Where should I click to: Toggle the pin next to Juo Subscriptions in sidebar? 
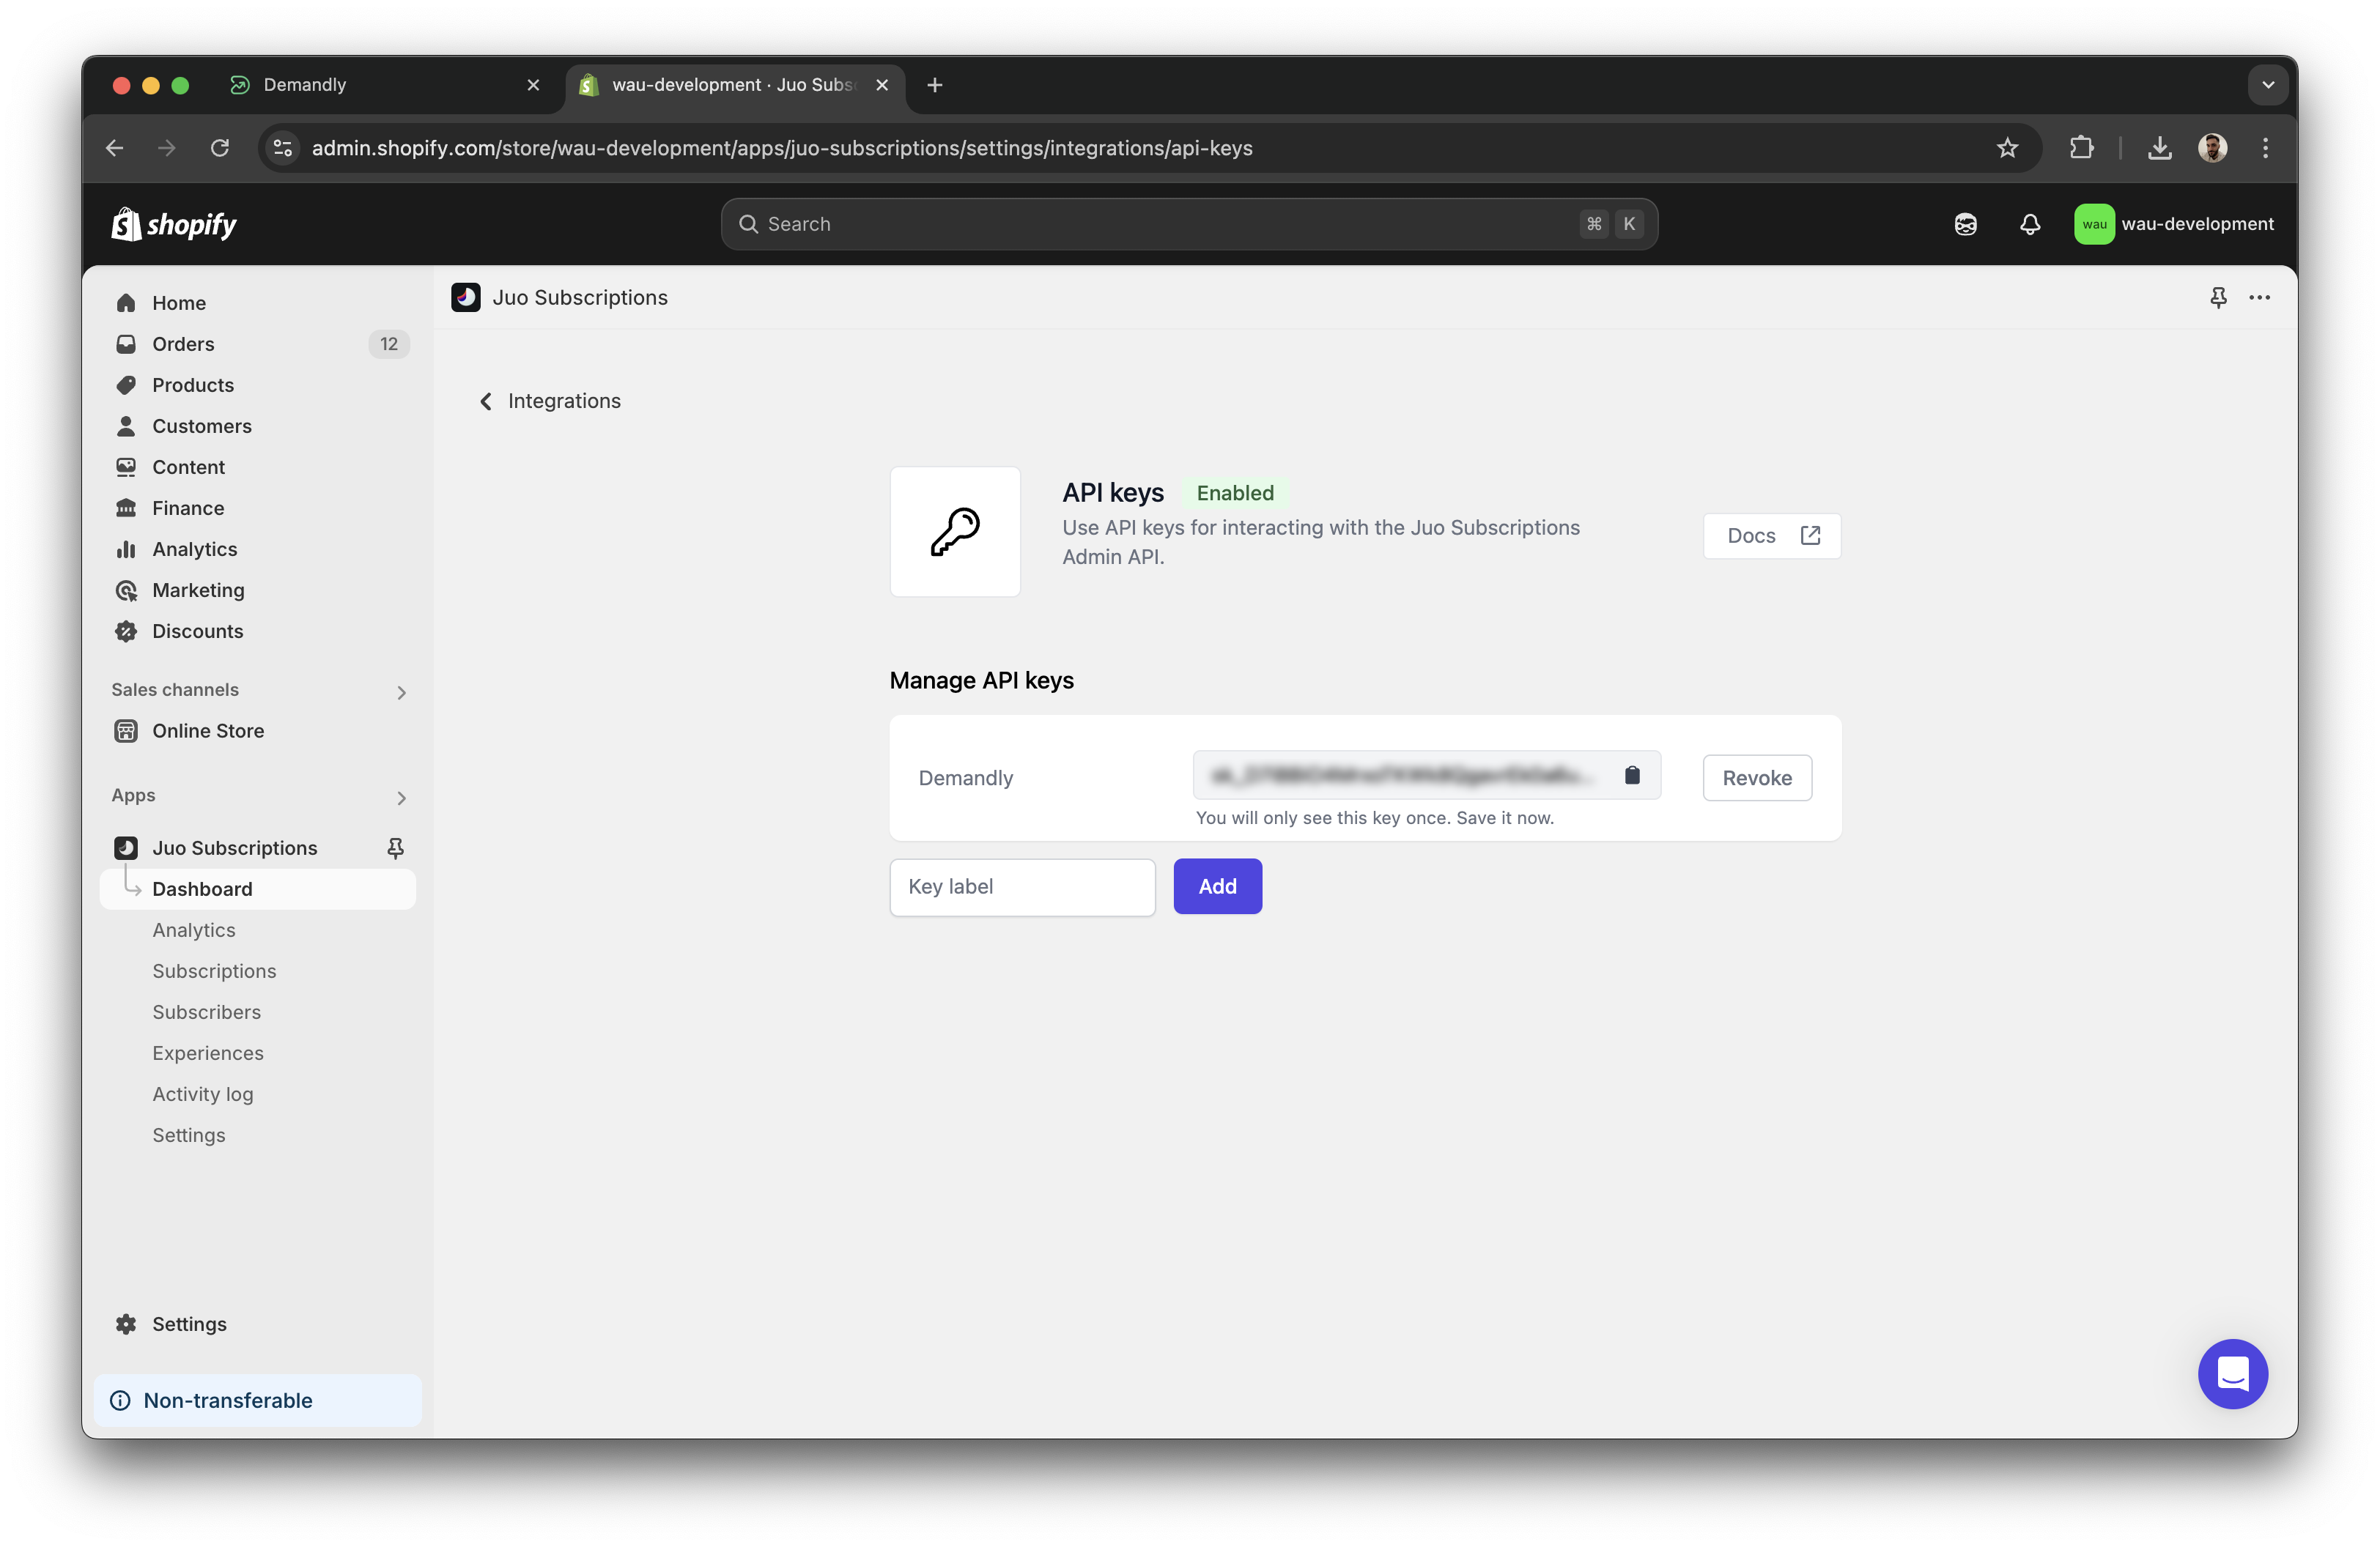[396, 847]
